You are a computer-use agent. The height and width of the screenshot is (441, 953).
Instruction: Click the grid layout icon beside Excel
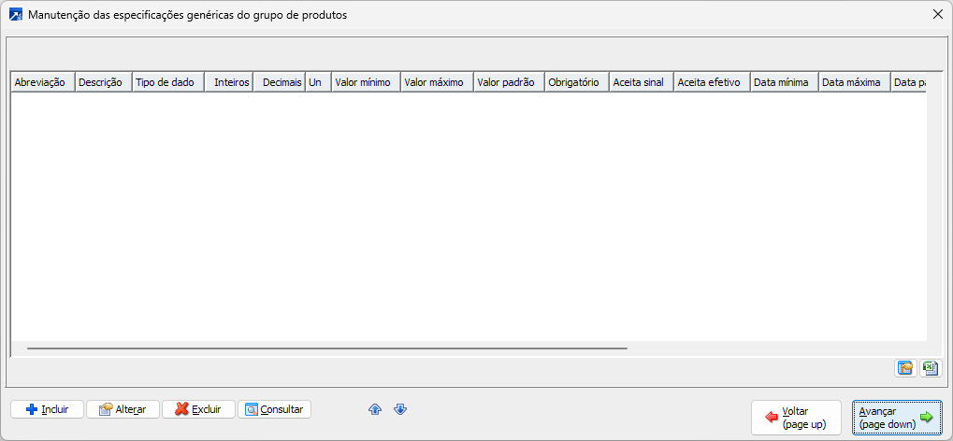tap(905, 368)
